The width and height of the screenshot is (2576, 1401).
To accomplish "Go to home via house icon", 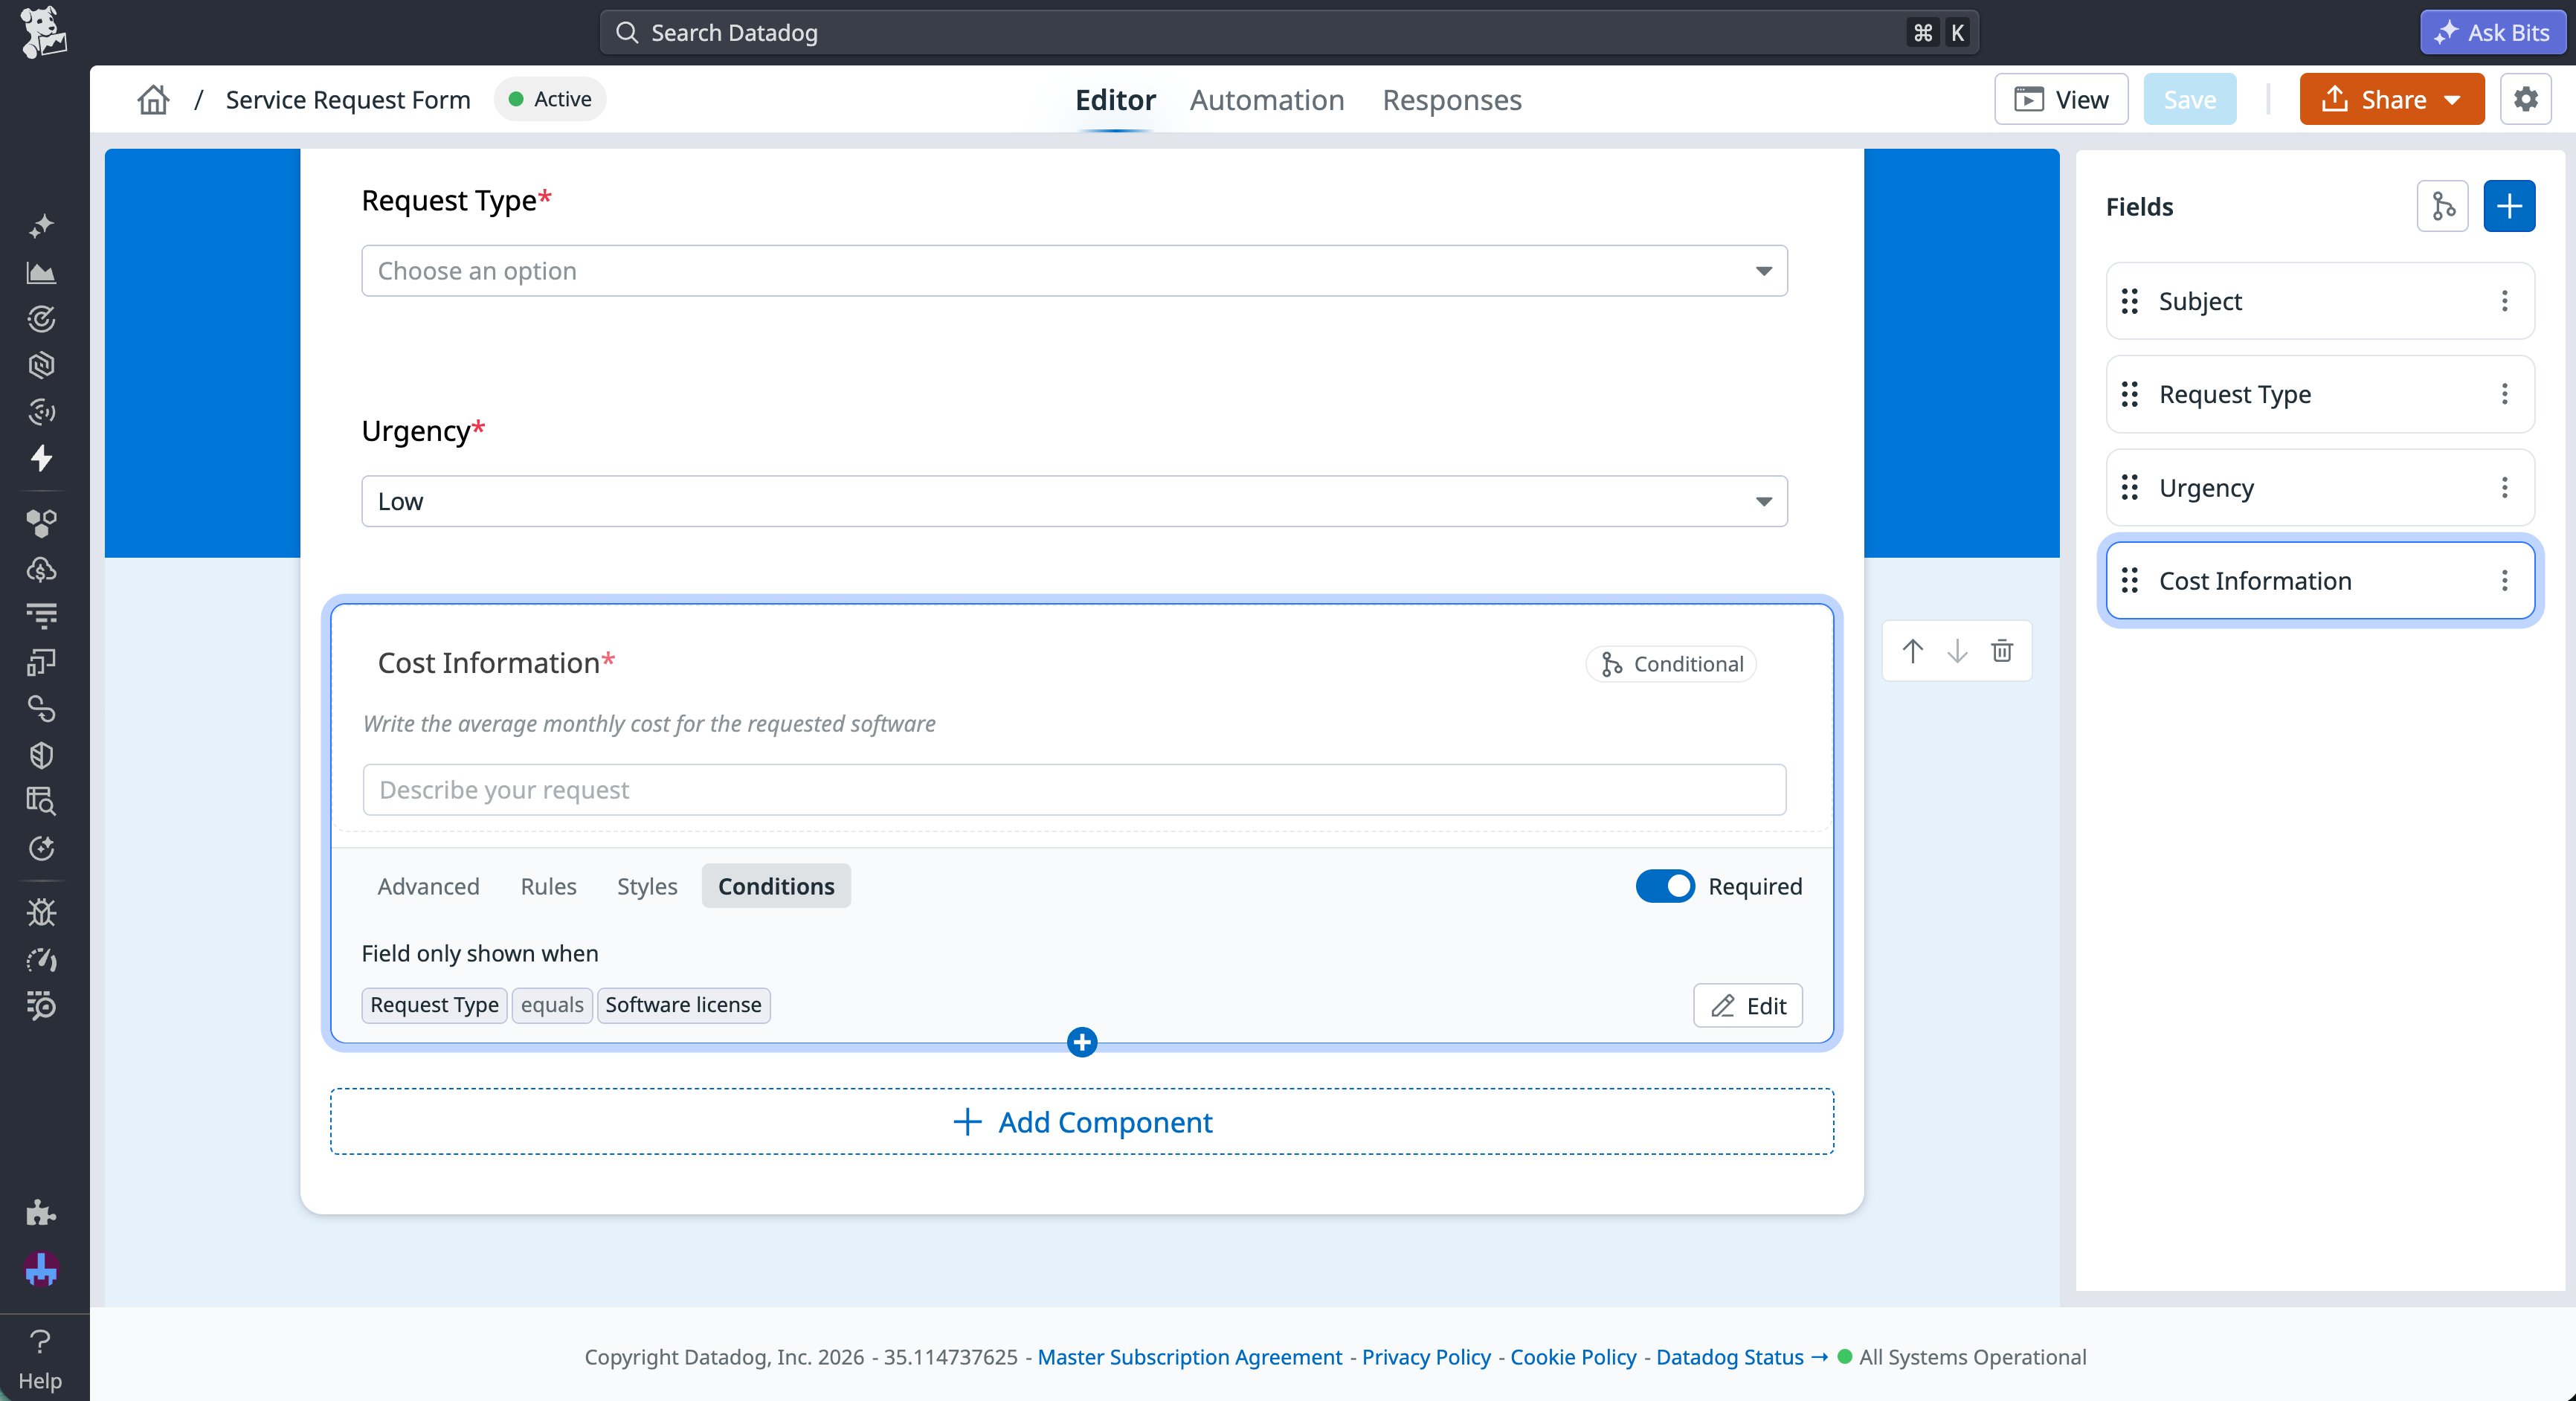I will point(153,99).
